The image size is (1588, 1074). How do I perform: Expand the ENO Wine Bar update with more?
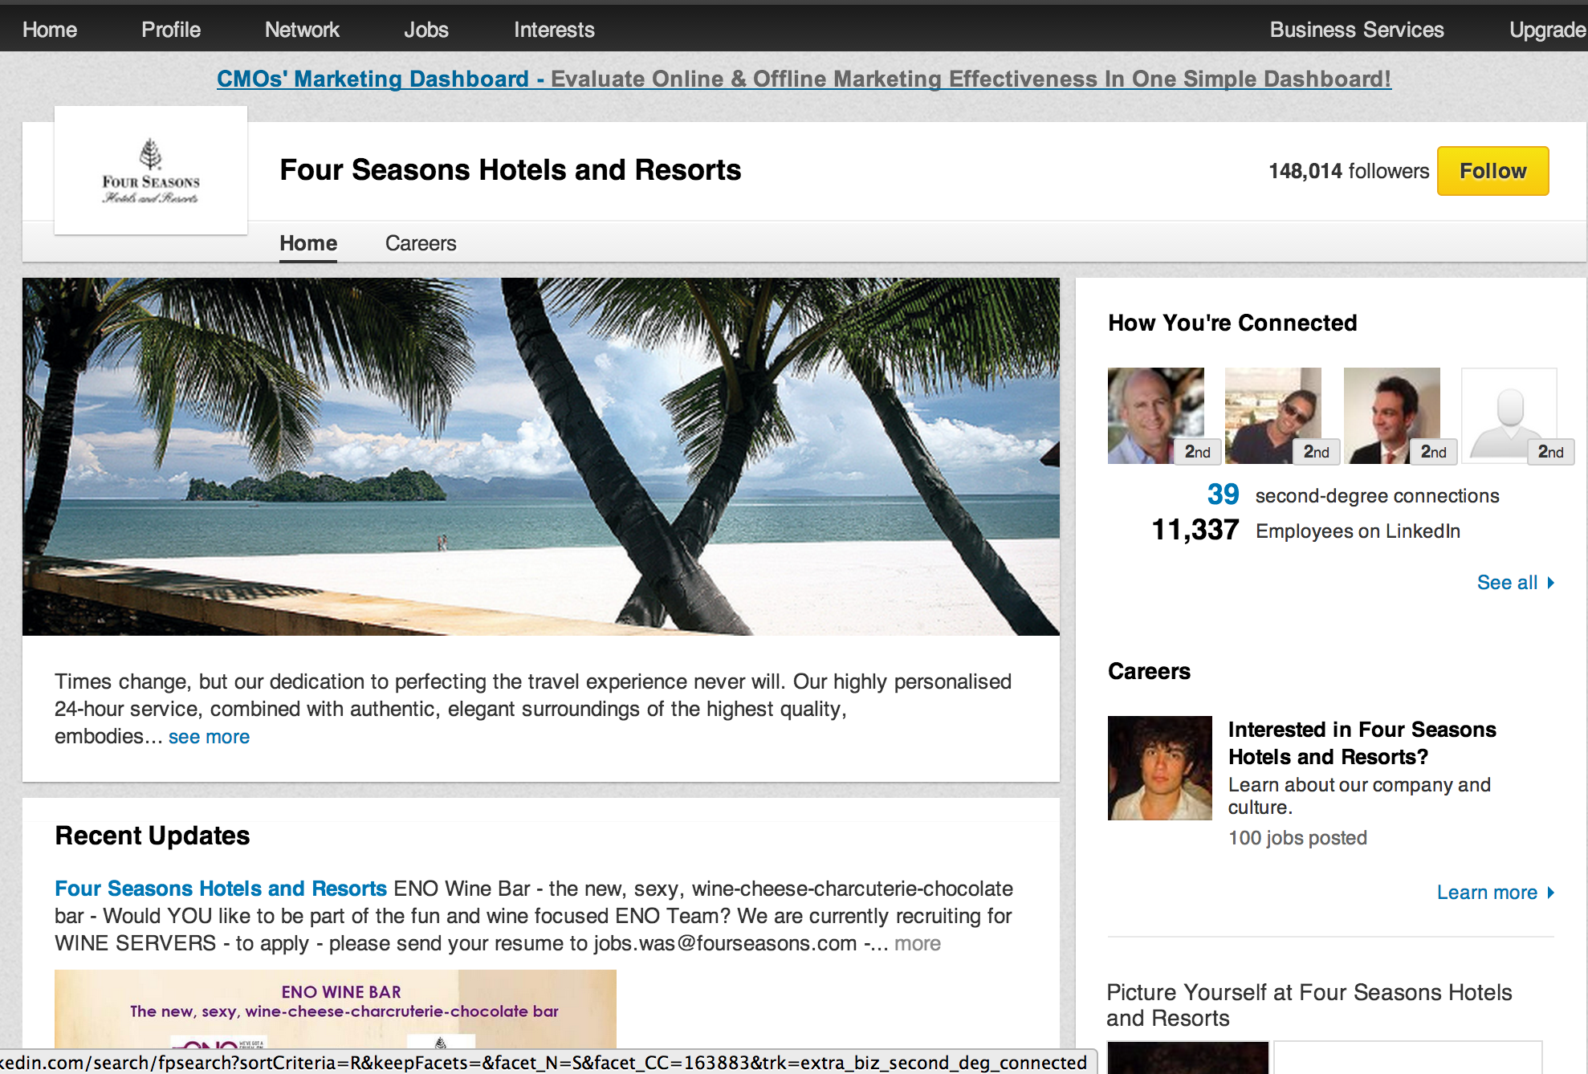click(918, 943)
